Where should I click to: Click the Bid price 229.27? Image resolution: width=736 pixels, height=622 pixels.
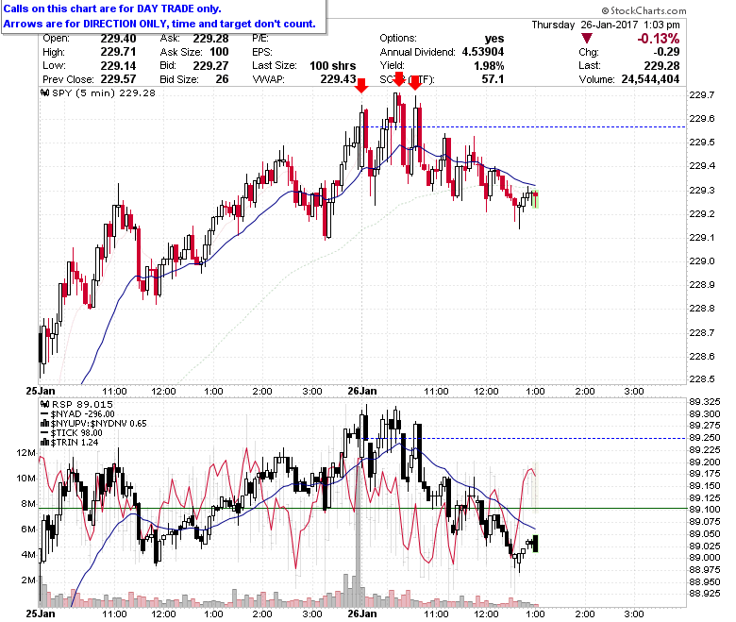[x=210, y=66]
